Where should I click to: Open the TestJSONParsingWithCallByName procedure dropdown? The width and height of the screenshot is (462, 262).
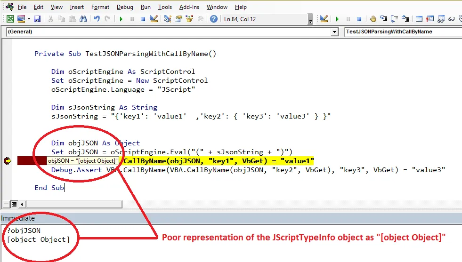pos(403,32)
